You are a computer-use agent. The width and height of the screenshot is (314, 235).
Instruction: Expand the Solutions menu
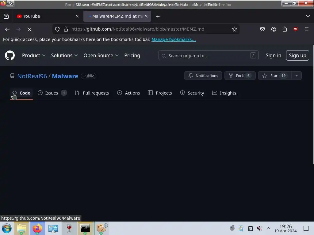[64, 56]
